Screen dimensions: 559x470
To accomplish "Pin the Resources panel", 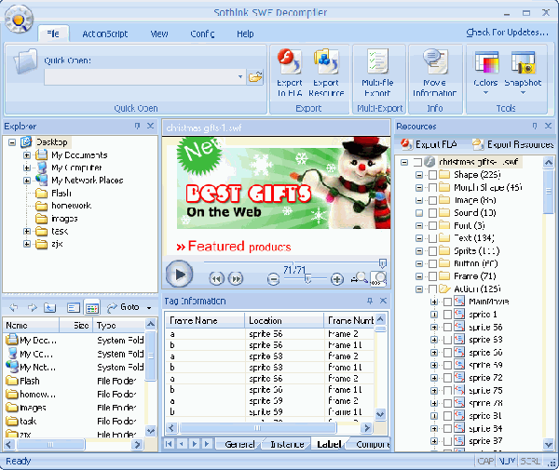I will coord(535,126).
